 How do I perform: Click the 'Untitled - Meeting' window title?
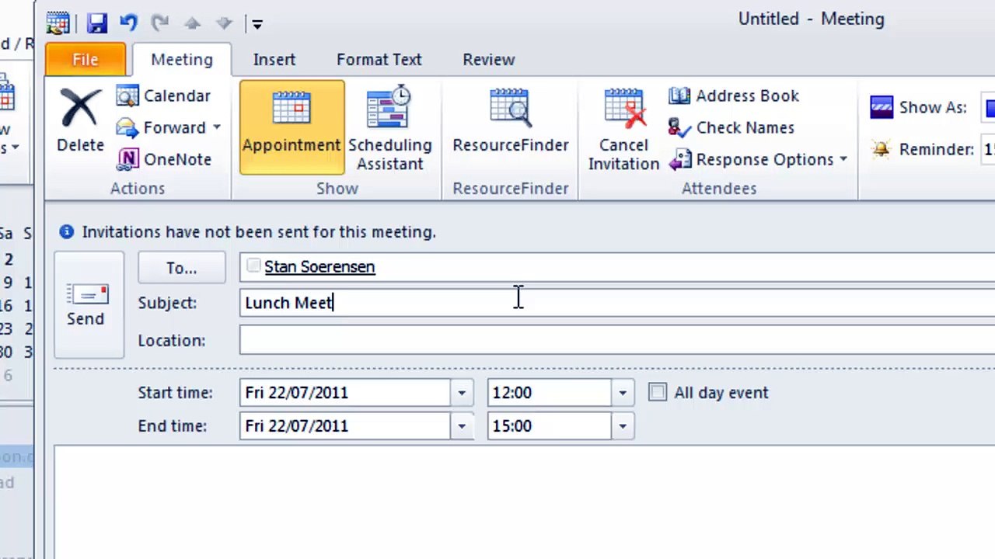coord(812,19)
